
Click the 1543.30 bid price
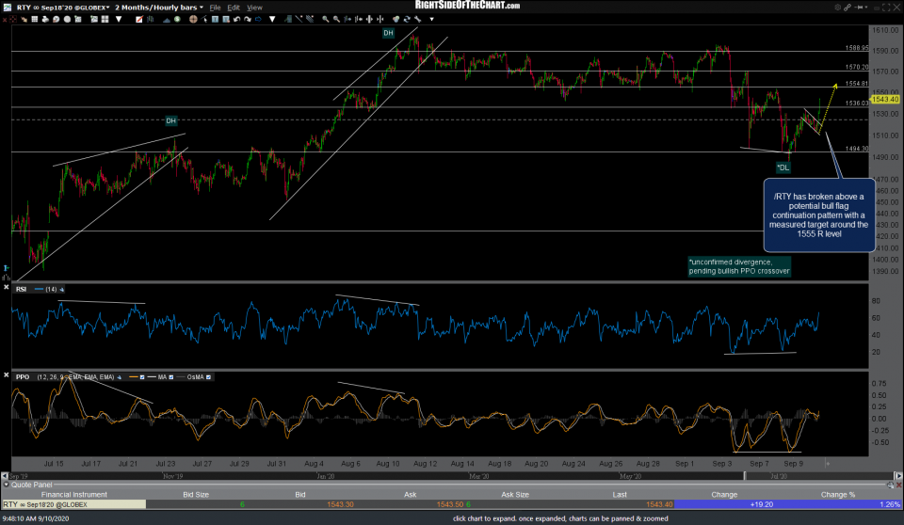click(x=340, y=504)
